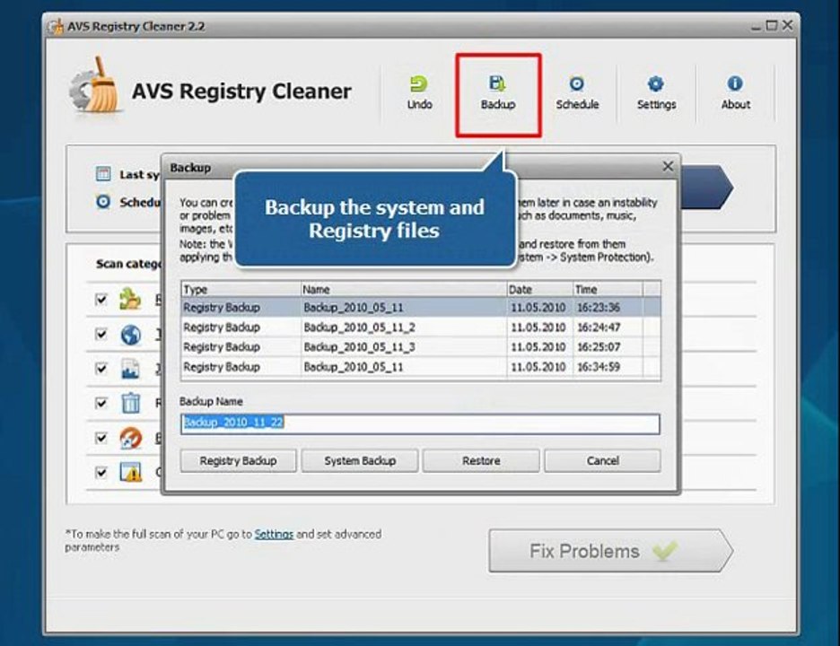This screenshot has height=646, width=840.
Task: Uncheck the box beside the recycle bin category
Action: coord(101,403)
